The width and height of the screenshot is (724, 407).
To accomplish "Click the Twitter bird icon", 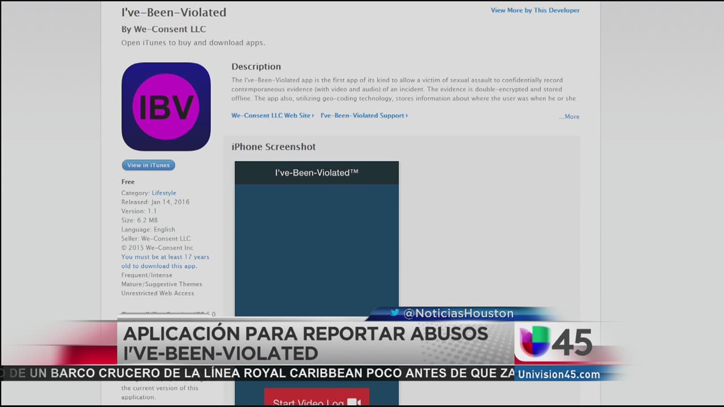I will (x=395, y=313).
